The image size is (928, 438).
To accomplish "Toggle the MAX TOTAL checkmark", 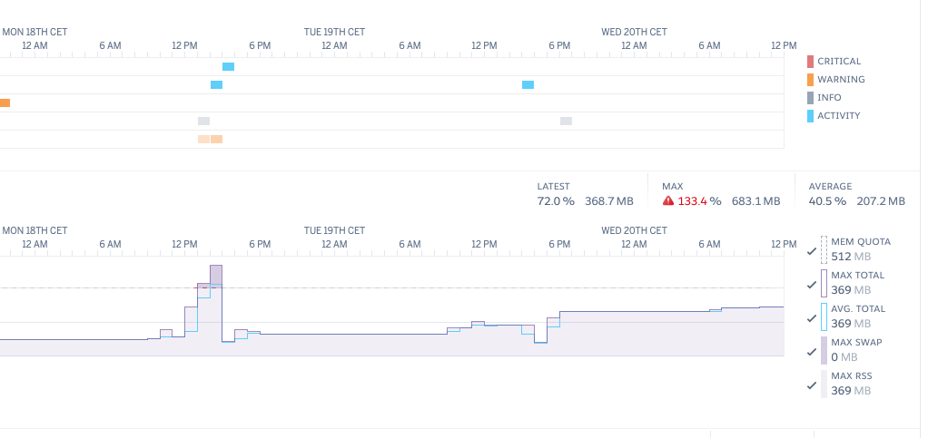I will pos(812,285).
